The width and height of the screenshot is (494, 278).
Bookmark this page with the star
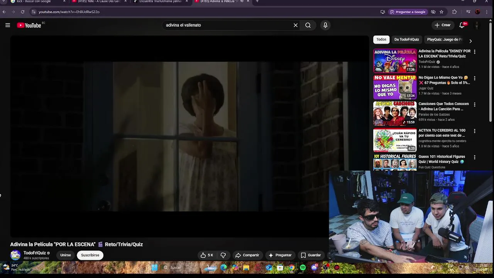[x=442, y=12]
